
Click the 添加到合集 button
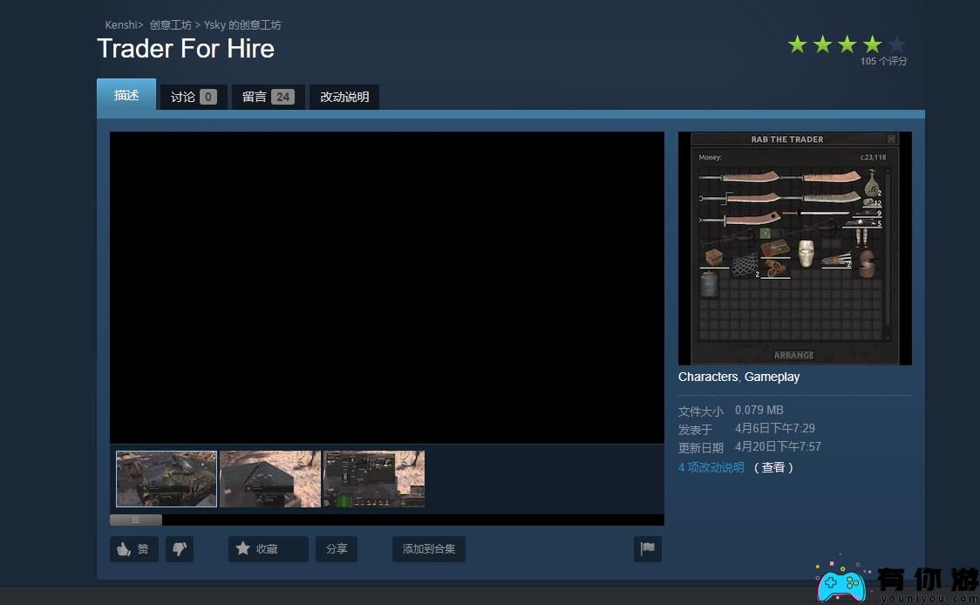(x=428, y=549)
